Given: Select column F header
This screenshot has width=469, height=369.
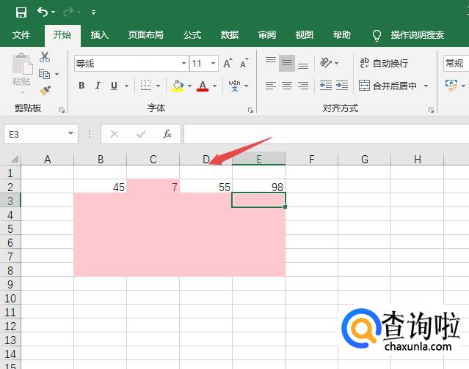Looking at the screenshot, I should (312, 159).
